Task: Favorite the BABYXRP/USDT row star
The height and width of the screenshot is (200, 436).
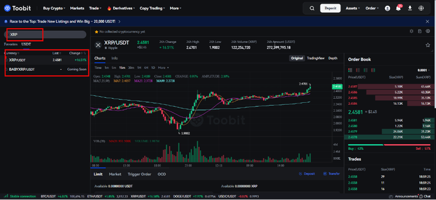Action: pos(7,69)
